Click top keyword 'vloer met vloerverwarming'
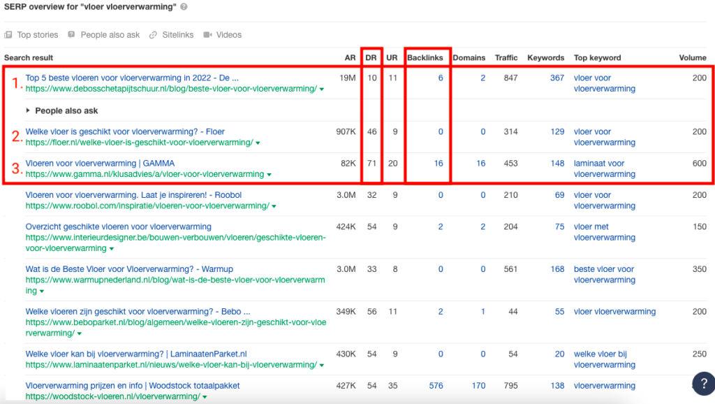The image size is (715, 404). point(605,232)
